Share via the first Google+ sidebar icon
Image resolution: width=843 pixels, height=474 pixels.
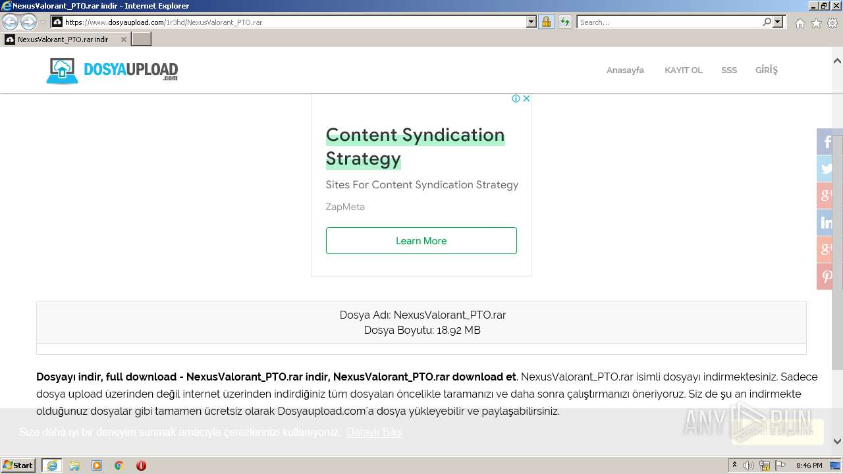pos(826,196)
